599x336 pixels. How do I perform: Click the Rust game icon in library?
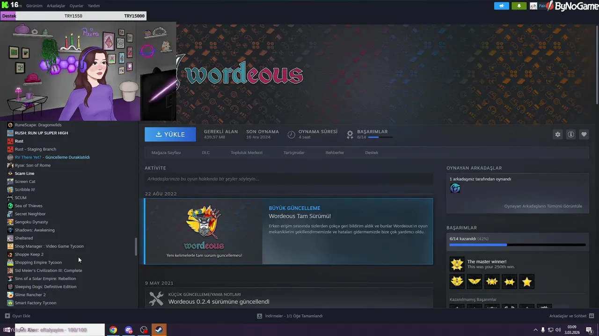(10, 141)
